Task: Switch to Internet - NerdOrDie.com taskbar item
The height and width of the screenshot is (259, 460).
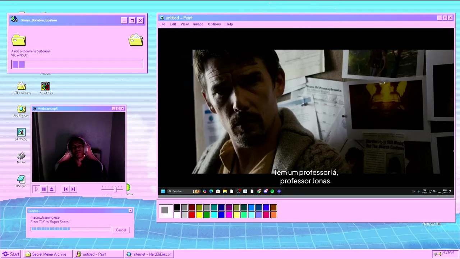Action: coord(149,254)
